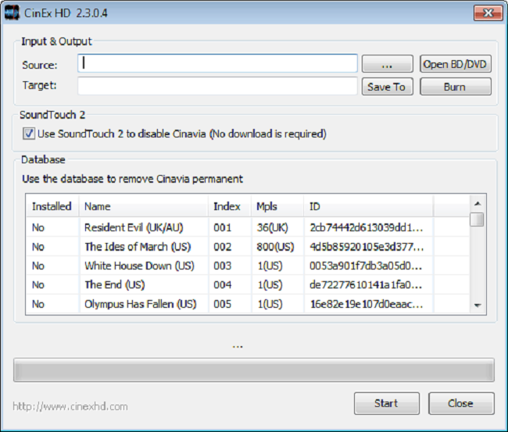Sort by Mpls column header

pos(277,206)
